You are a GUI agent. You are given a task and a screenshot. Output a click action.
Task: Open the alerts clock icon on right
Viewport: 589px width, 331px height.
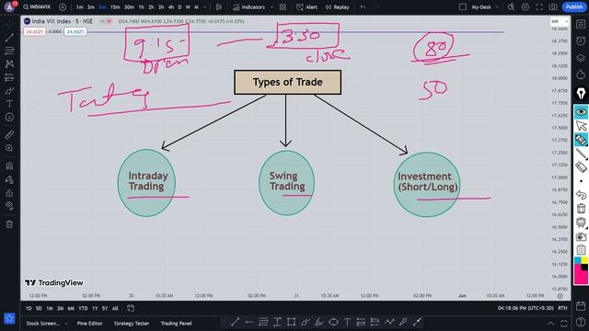pyautogui.click(x=581, y=40)
